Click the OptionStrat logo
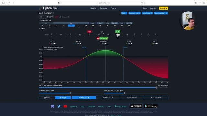The width and height of the screenshot is (207, 116). [x=48, y=8]
